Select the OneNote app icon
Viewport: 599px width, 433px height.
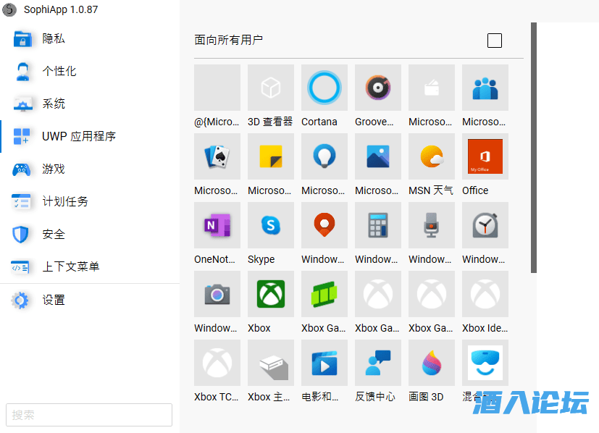217,225
